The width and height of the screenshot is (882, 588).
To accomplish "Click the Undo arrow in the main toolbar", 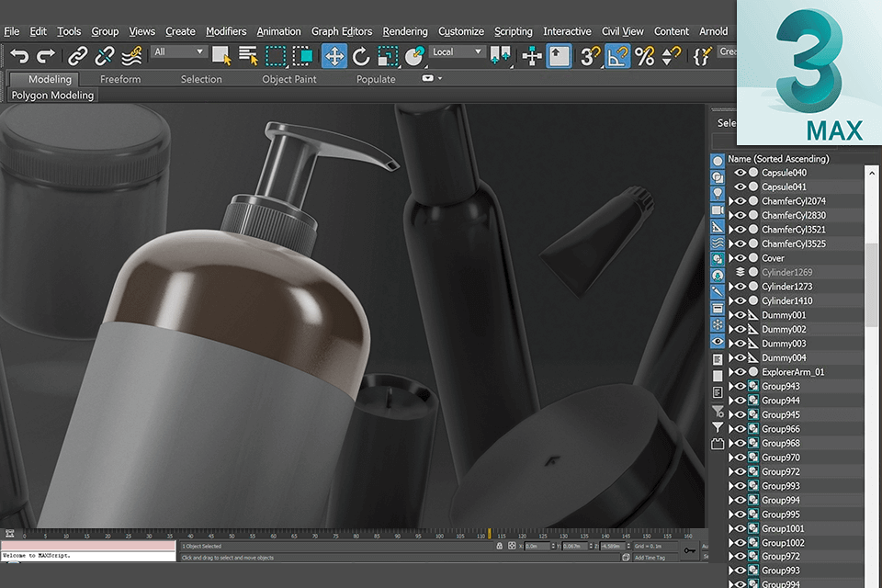I will pos(18,57).
